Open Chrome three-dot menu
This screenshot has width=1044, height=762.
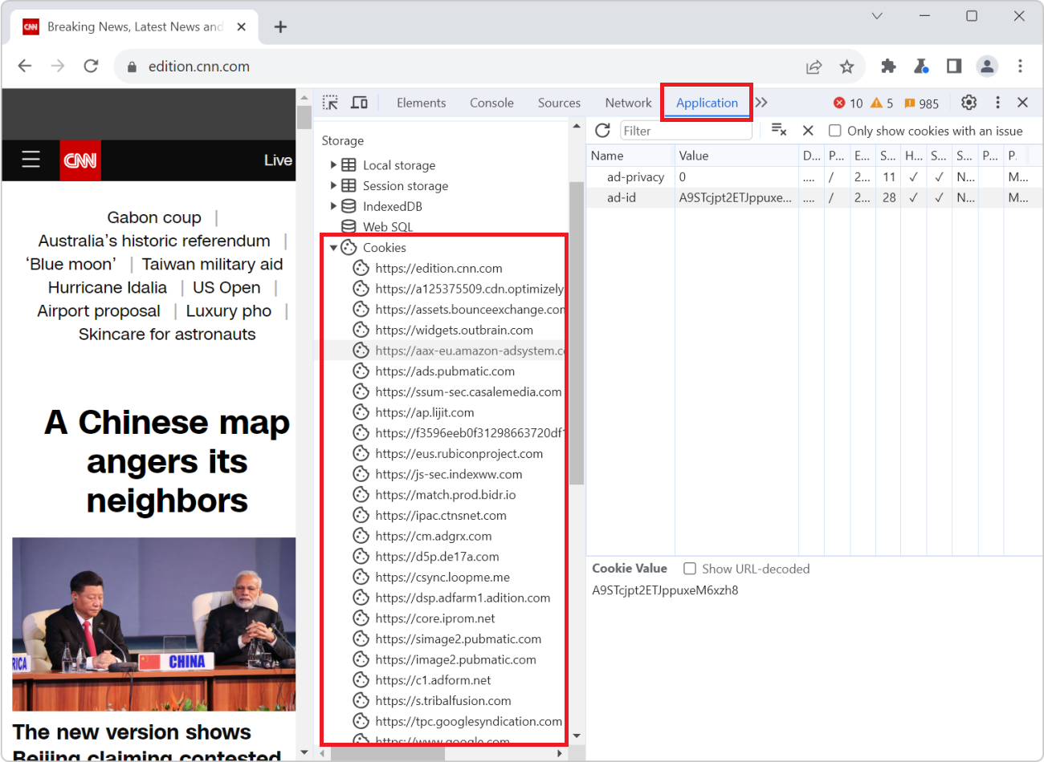pyautogui.click(x=1020, y=66)
